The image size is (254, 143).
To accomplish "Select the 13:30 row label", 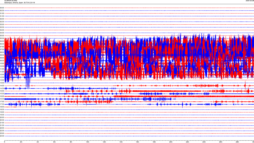I will click(2, 83).
